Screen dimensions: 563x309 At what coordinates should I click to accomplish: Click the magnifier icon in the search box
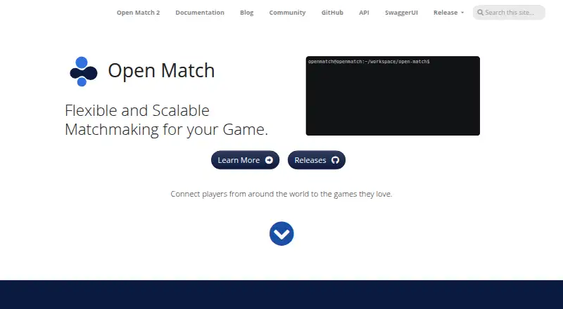tap(480, 13)
